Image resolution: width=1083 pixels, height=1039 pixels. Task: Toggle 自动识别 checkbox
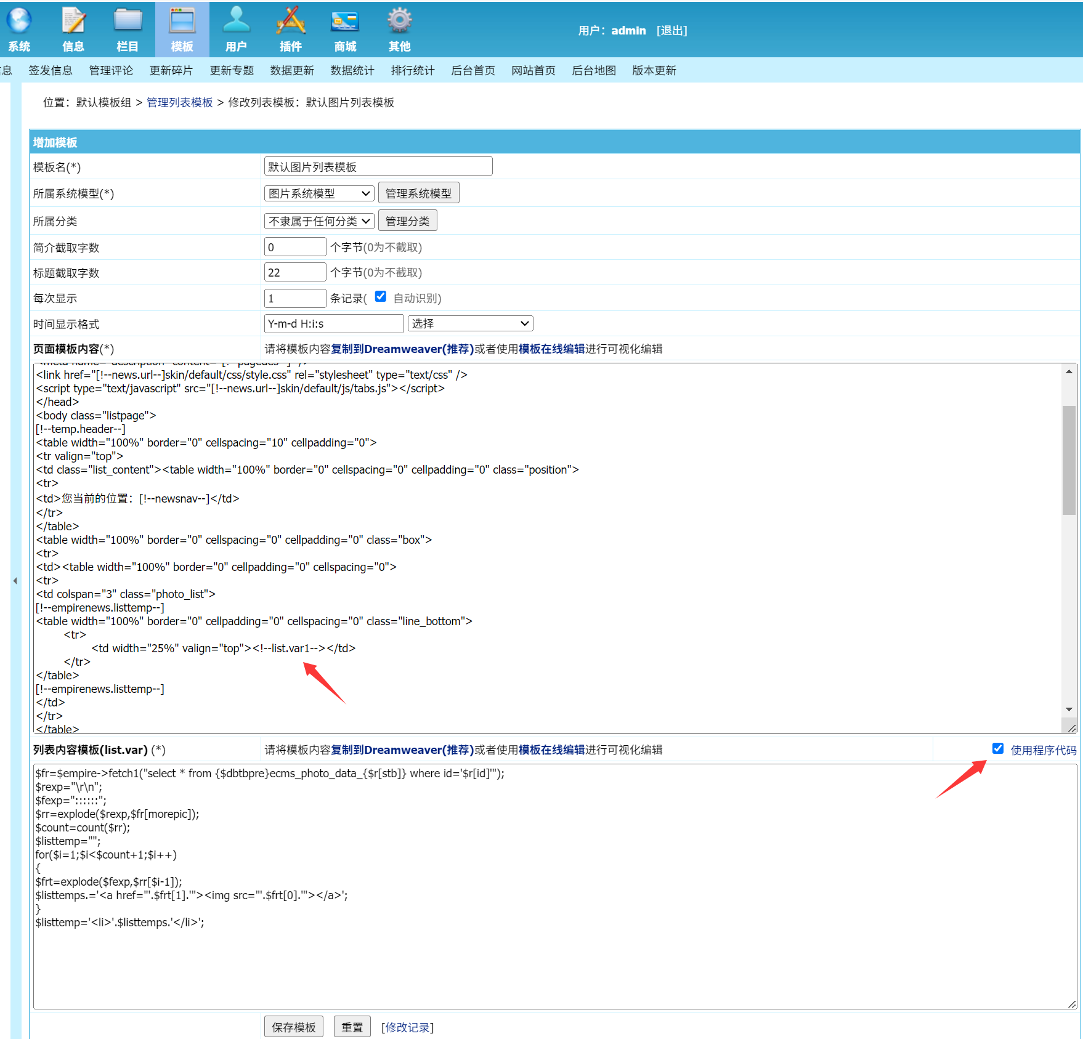381,297
